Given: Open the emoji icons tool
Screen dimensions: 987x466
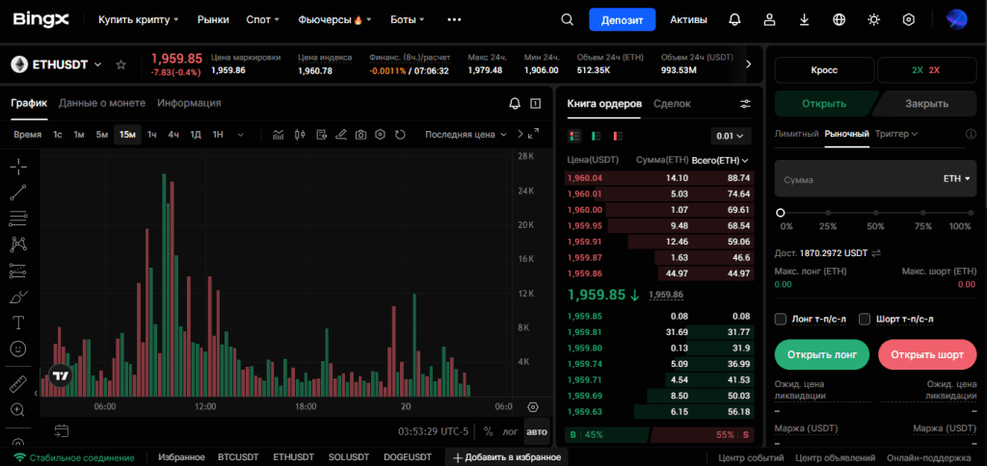Looking at the screenshot, I should [18, 349].
